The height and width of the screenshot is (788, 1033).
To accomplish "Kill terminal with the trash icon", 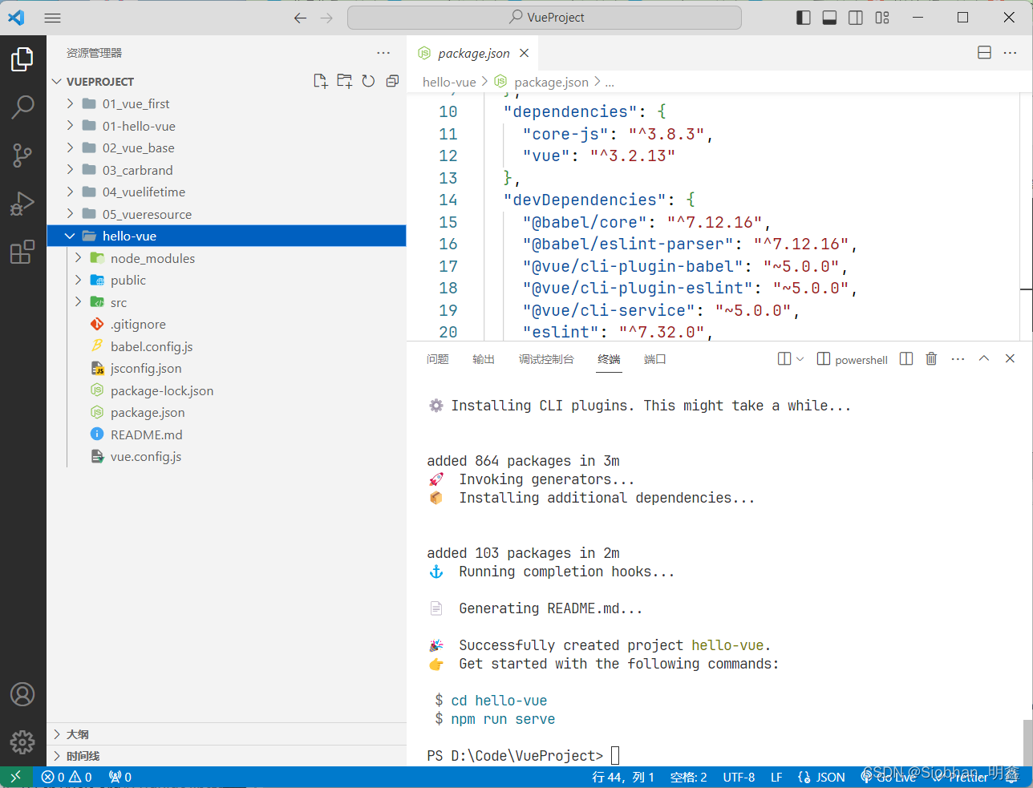I will [931, 359].
